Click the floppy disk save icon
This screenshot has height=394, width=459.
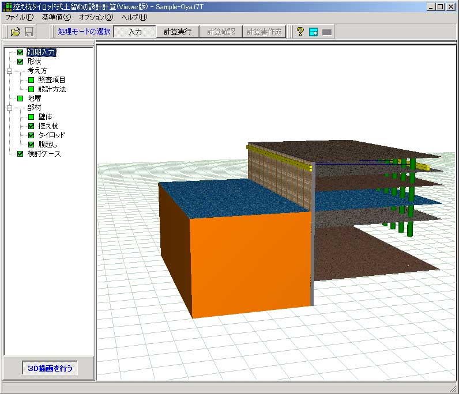click(29, 32)
